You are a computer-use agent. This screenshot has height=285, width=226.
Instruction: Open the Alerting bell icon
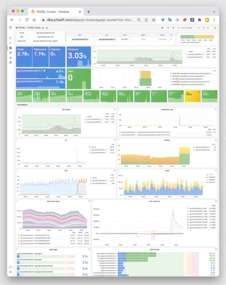click(11, 57)
